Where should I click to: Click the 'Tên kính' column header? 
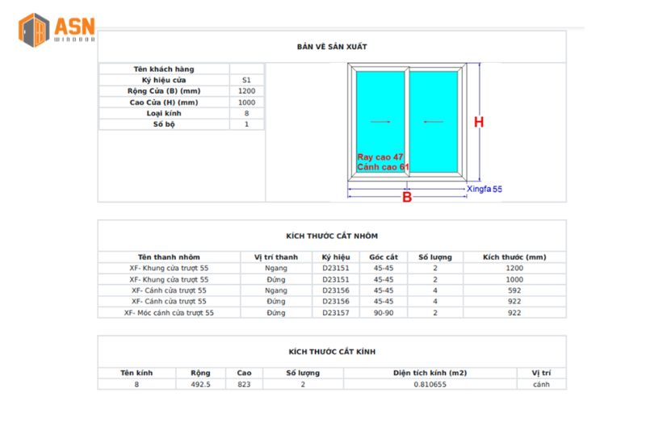[136, 373]
